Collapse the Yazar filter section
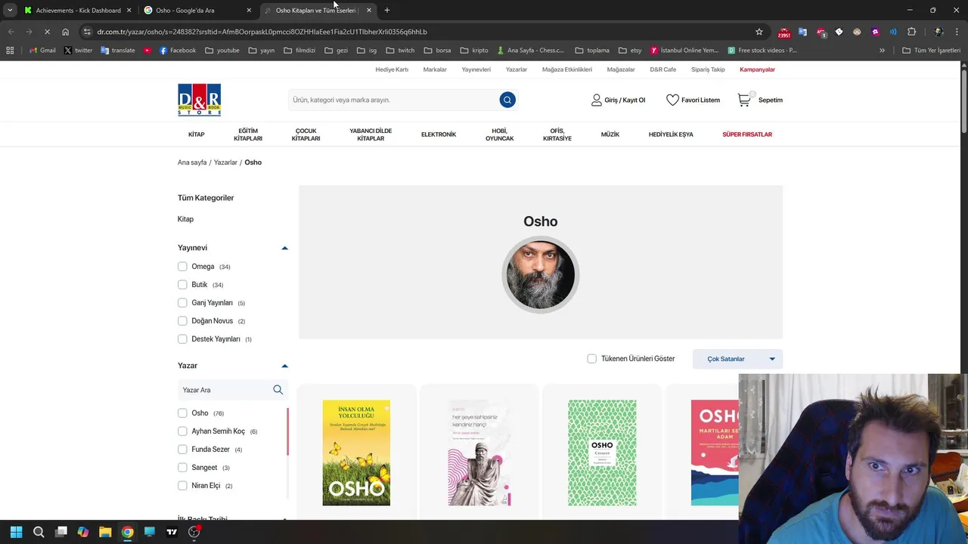 tap(284, 366)
